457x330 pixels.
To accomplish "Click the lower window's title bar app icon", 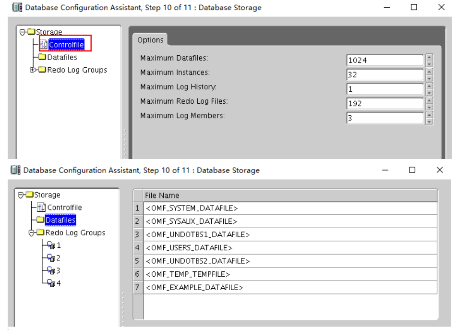I will [x=15, y=170].
